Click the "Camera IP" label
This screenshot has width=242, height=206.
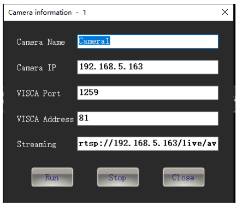click(x=36, y=68)
